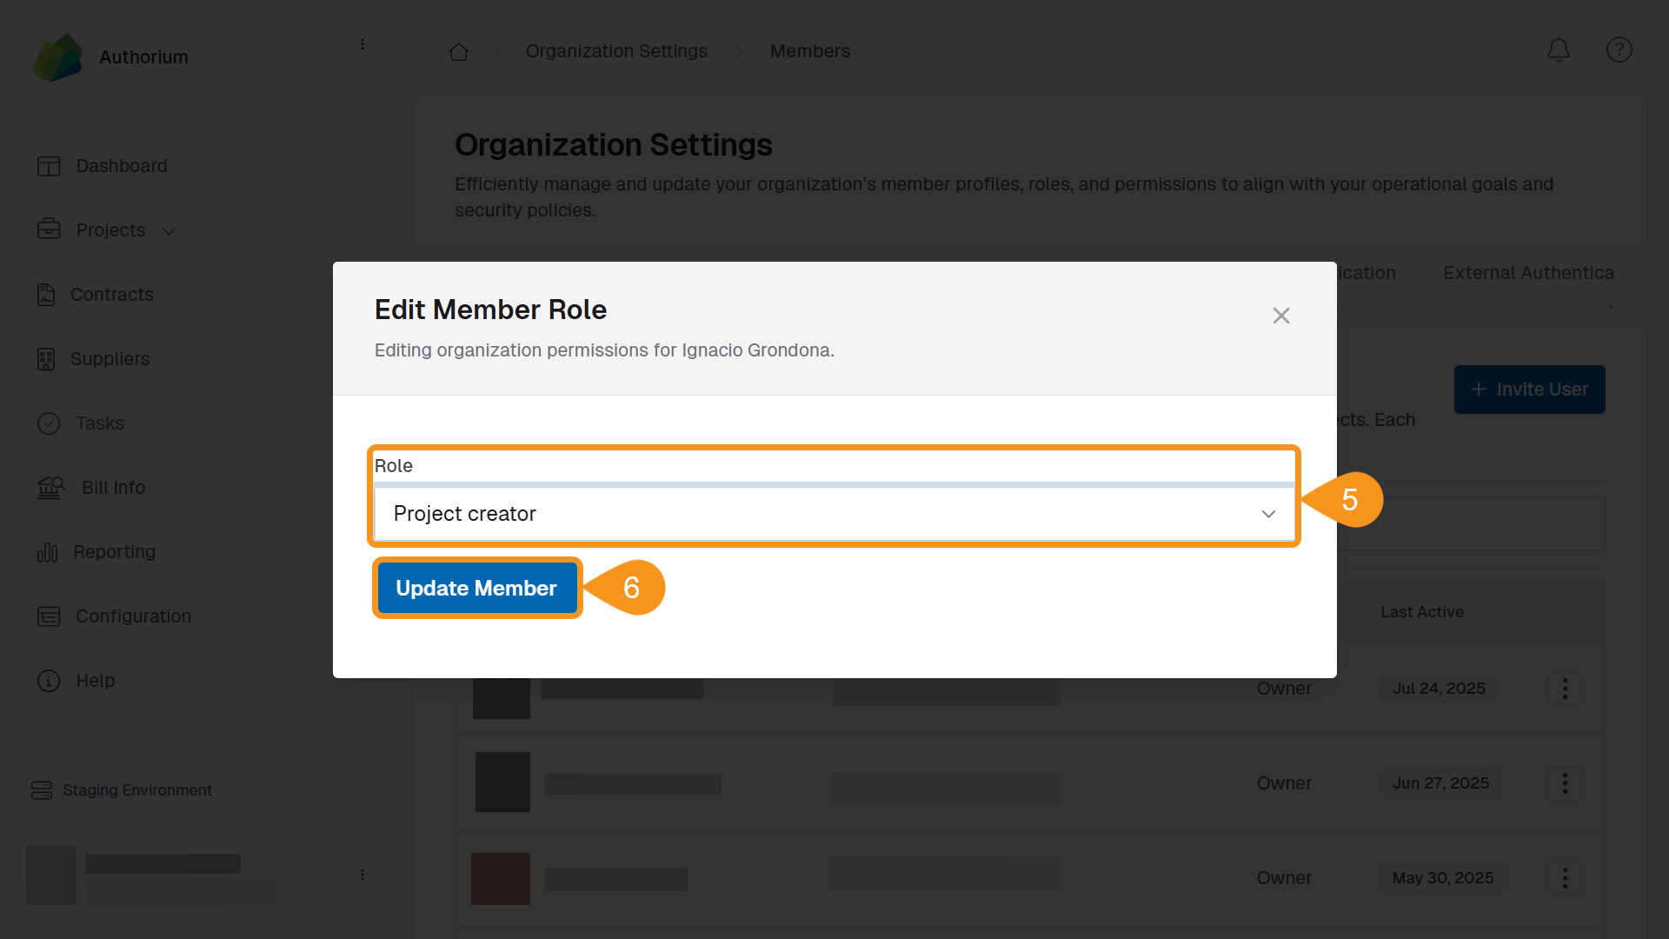Expand the Projects sidebar submenu
Image resolution: width=1669 pixels, height=939 pixels.
[167, 230]
